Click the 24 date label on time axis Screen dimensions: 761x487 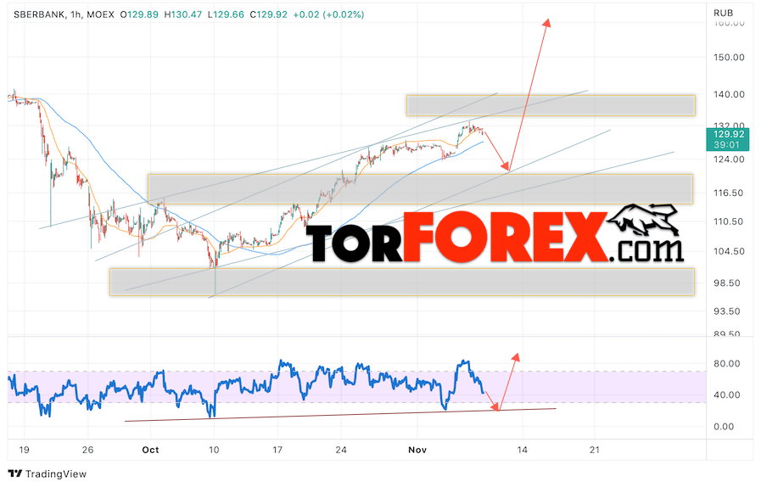[x=341, y=451]
